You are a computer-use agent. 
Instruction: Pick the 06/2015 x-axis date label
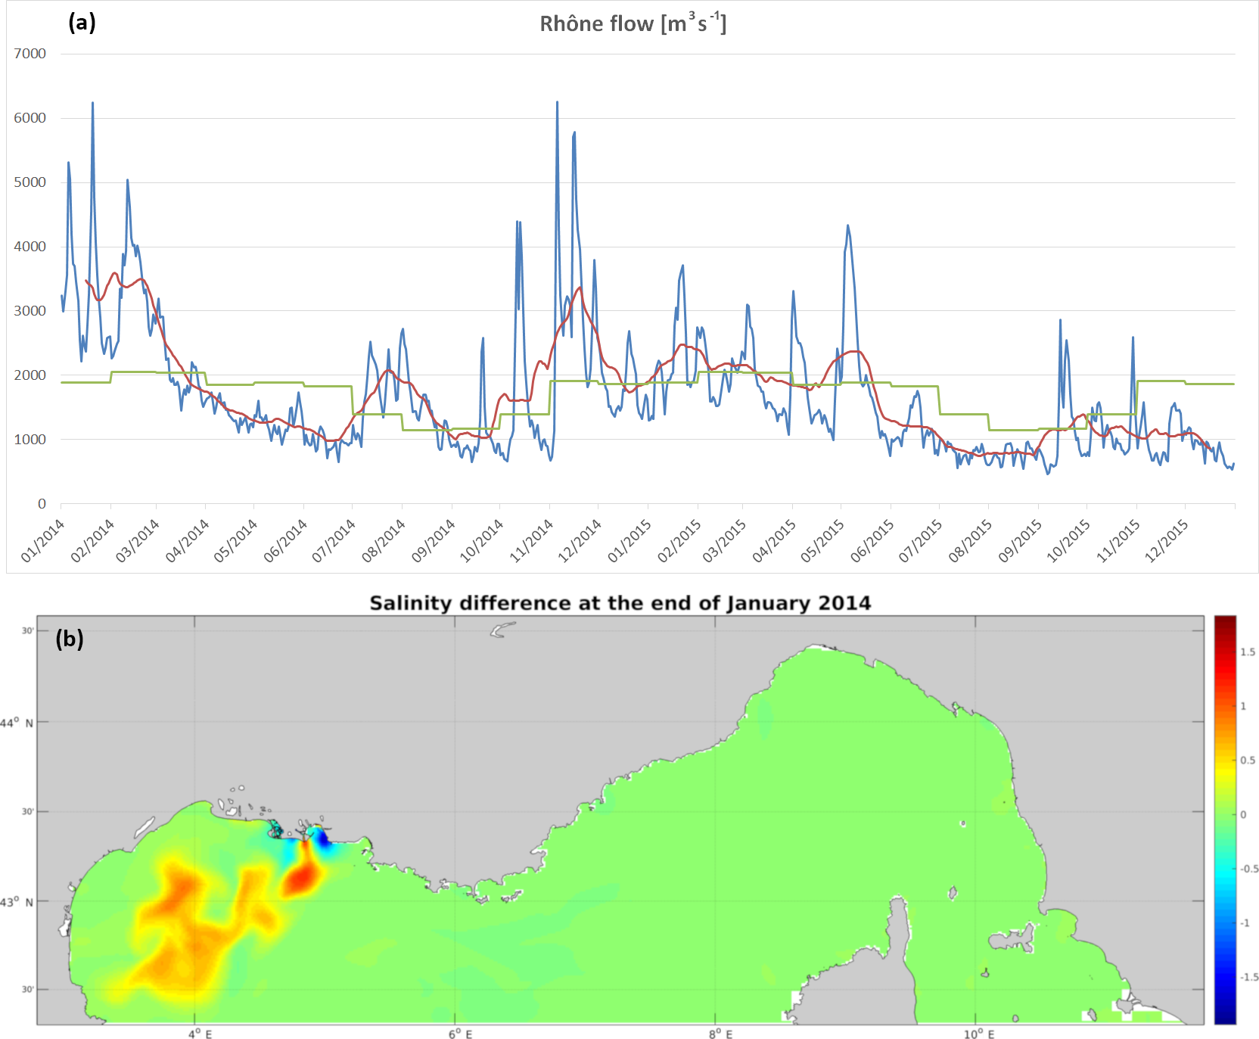point(872,541)
